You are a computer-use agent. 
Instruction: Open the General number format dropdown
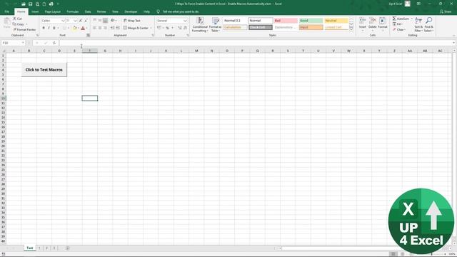(x=185, y=21)
